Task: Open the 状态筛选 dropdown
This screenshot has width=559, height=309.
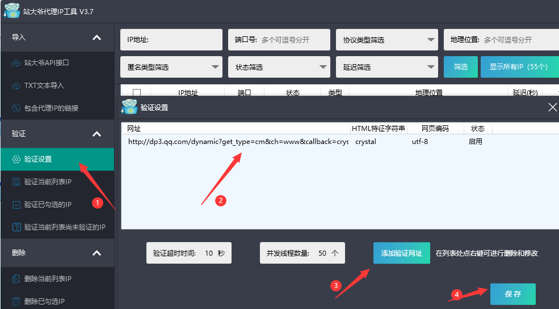Action: [x=279, y=67]
